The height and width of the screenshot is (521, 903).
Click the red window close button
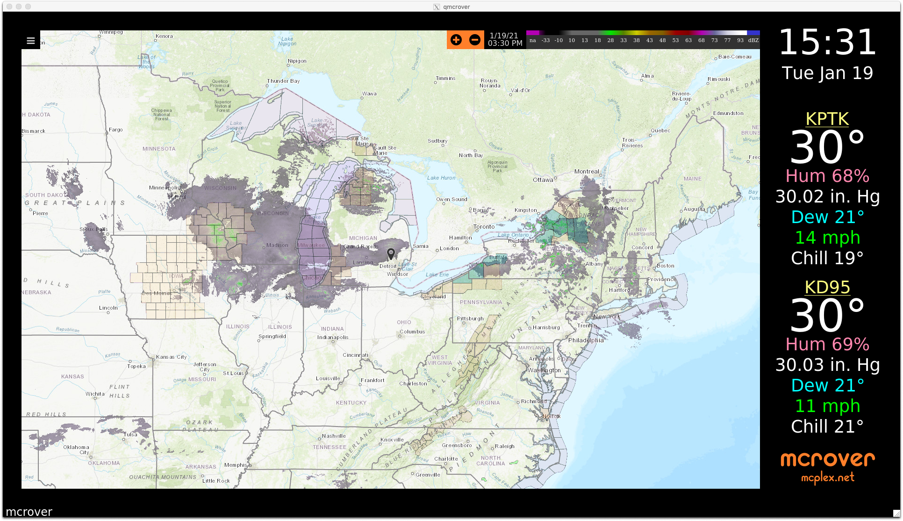(9, 7)
